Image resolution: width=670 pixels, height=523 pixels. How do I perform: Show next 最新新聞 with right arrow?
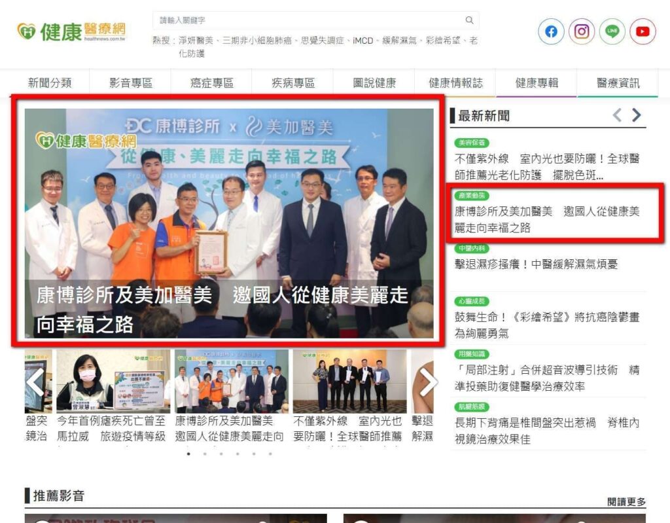point(637,116)
